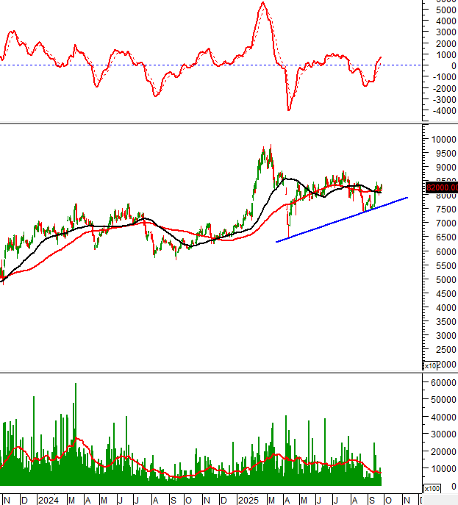This screenshot has width=458, height=505.
Task: Click the leftmost N month label
Action: pyautogui.click(x=7, y=500)
